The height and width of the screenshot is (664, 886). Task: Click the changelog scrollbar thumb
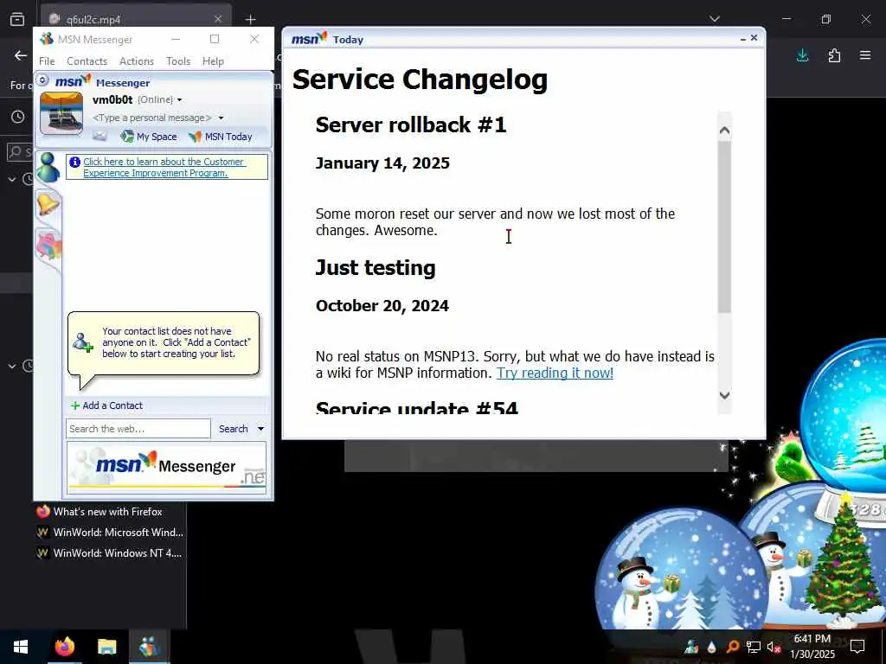tap(724, 227)
